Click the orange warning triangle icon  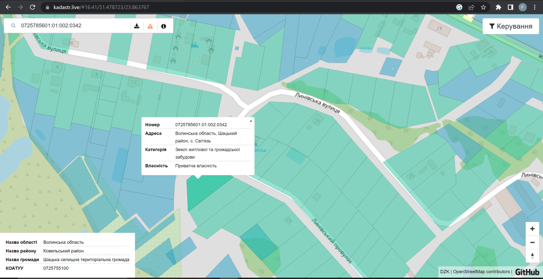[150, 26]
